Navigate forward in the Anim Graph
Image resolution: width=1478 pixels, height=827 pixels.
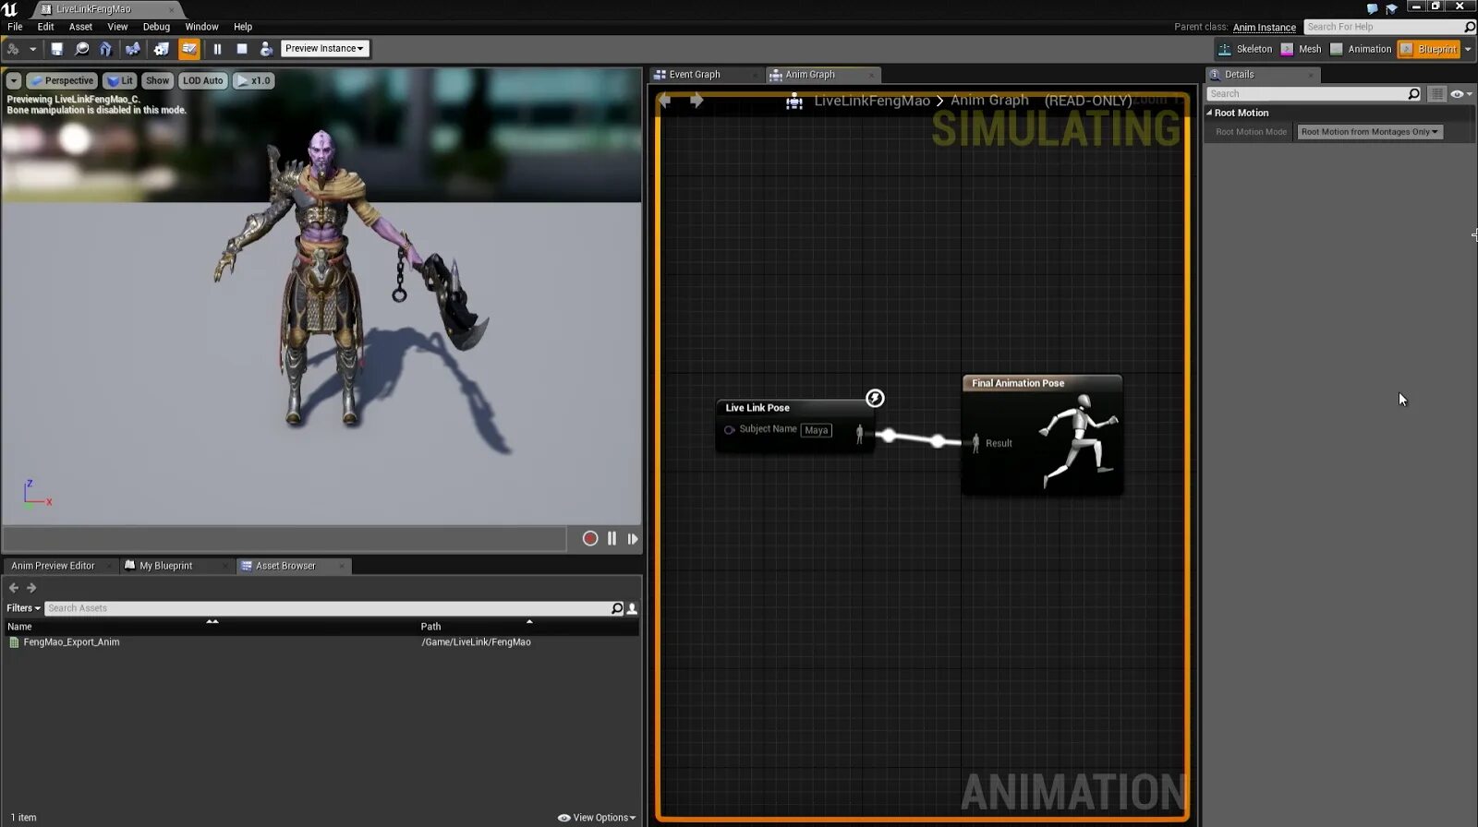pyautogui.click(x=697, y=101)
